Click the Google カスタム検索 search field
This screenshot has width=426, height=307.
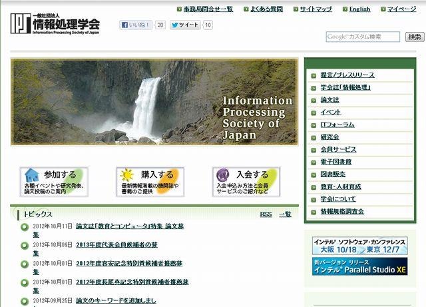coord(363,37)
